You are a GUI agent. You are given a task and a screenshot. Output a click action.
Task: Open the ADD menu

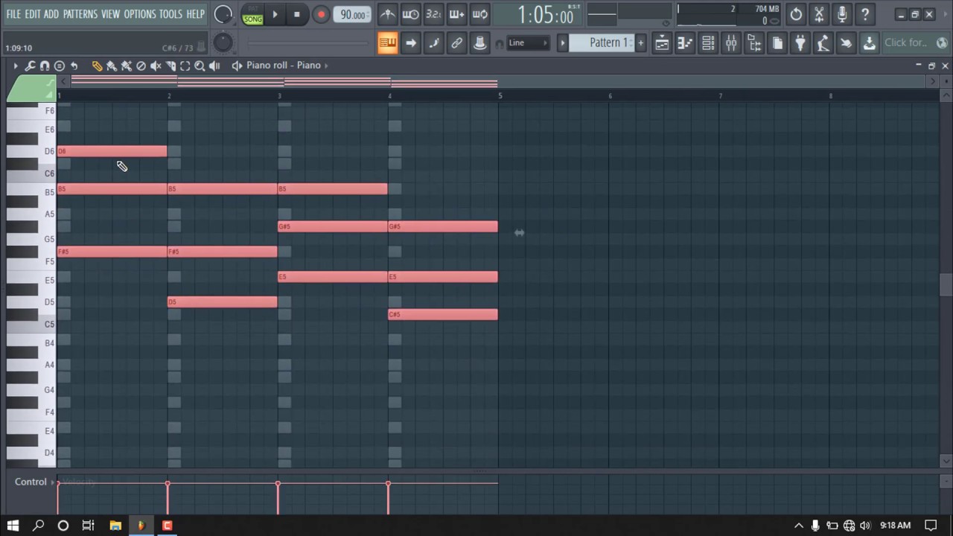(51, 14)
